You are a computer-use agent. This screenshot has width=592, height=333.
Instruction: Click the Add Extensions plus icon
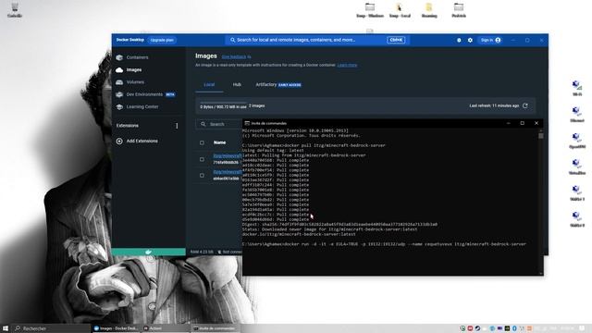(x=119, y=141)
